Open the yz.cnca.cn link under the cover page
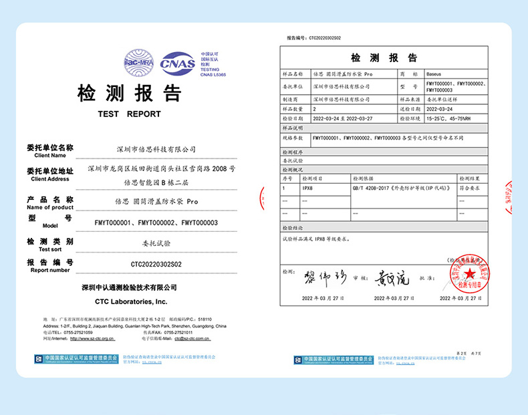 click(152, 362)
